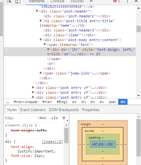
Task: Select the br element line
Action: pos(51,64)
